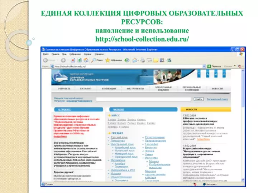Click the IE Forward arrow button

[x=63, y=60]
